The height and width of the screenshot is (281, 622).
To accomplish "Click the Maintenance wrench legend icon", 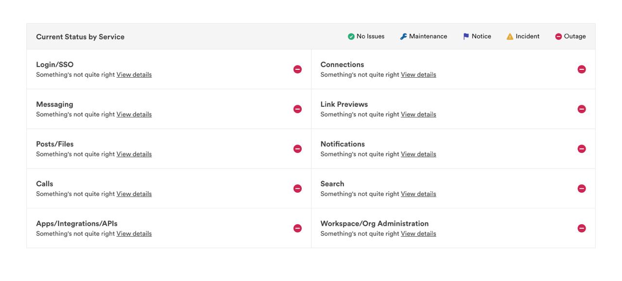I will click(x=403, y=36).
